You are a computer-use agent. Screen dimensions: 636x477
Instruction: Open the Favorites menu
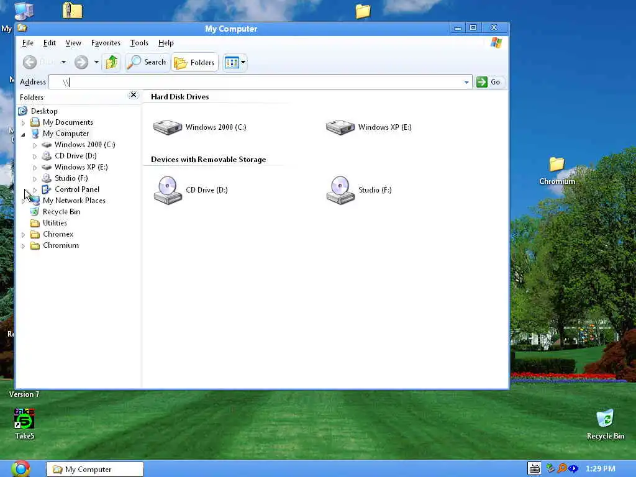pyautogui.click(x=106, y=43)
